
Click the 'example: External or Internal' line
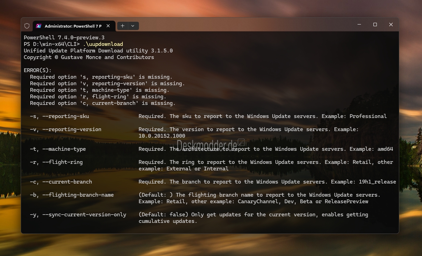coord(183,169)
